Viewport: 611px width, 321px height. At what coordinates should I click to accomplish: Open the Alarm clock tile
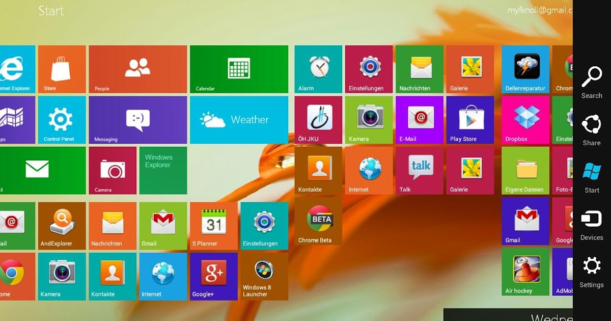[x=318, y=69]
